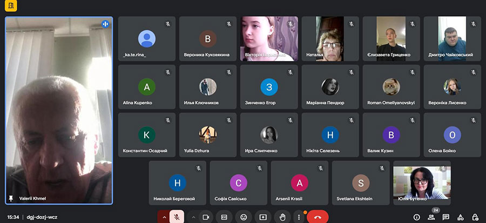Expand video settings arrow beside camera

point(193,217)
